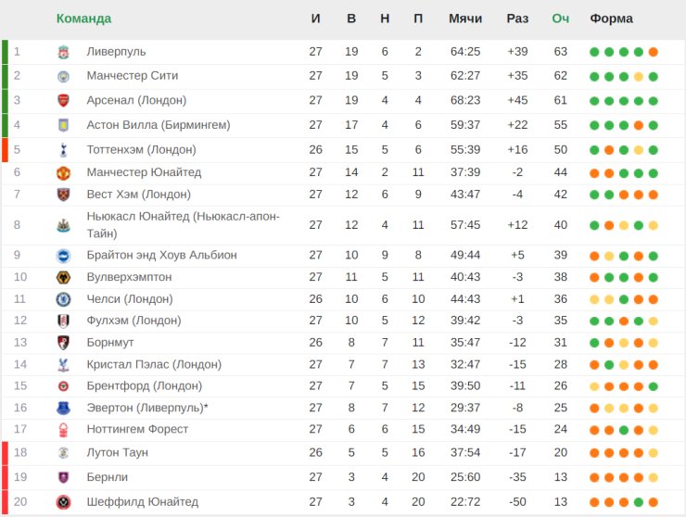
Task: Click the Sheffield United crest icon
Action: pos(63,502)
